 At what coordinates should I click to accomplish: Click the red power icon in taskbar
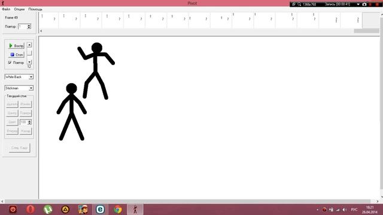click(x=13, y=210)
